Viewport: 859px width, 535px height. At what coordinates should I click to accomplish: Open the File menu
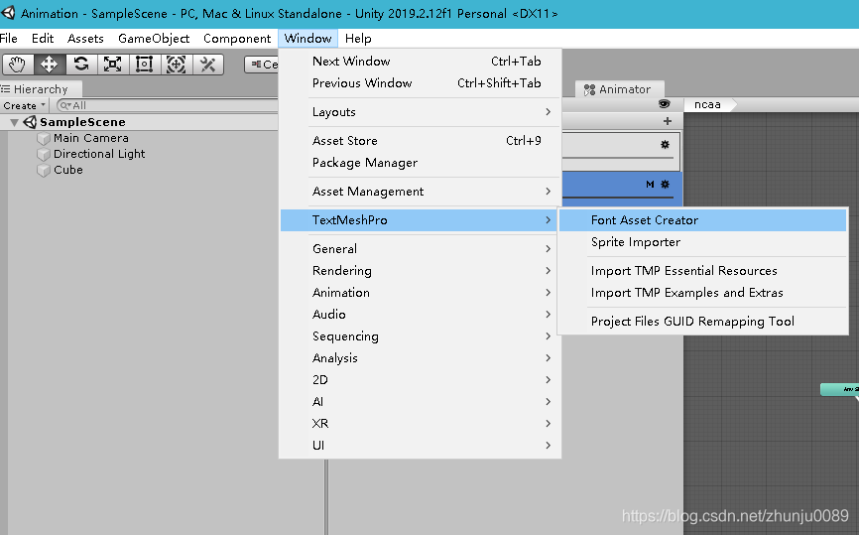tap(9, 39)
